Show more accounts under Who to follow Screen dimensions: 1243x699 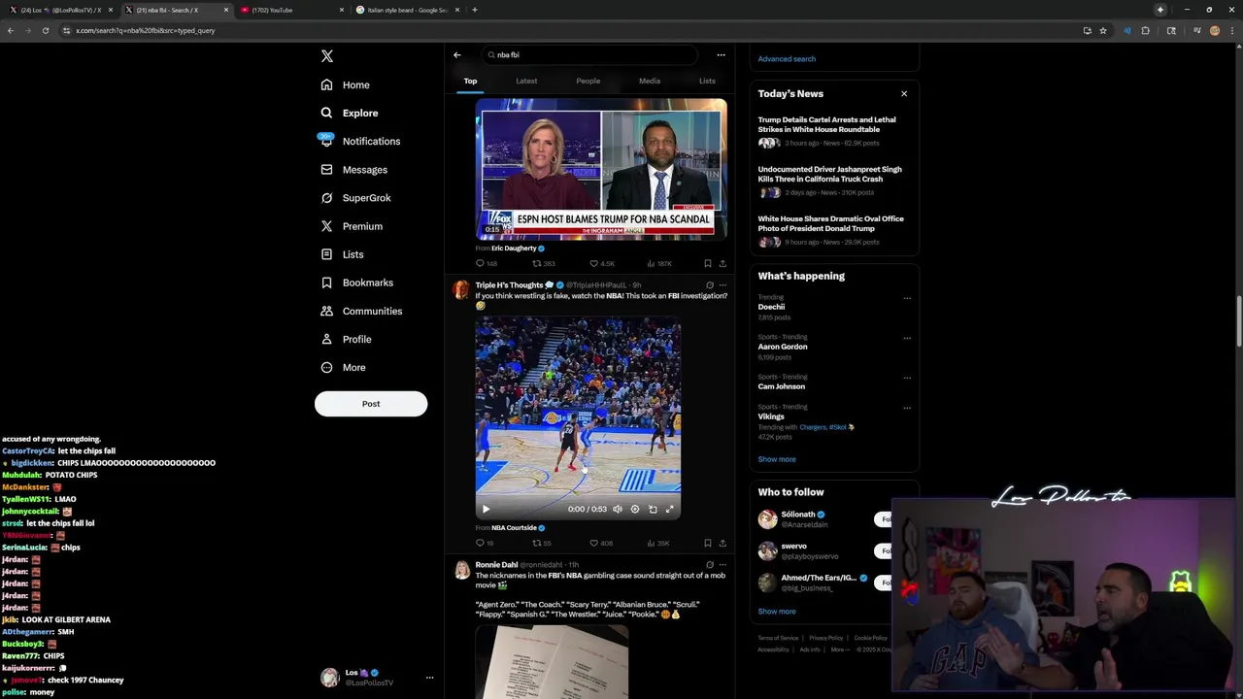[x=777, y=612]
